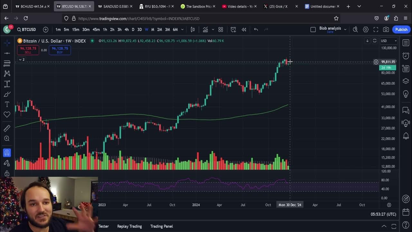This screenshot has height=232, width=412.
Task: Select the D daily timeframe
Action: click(133, 30)
